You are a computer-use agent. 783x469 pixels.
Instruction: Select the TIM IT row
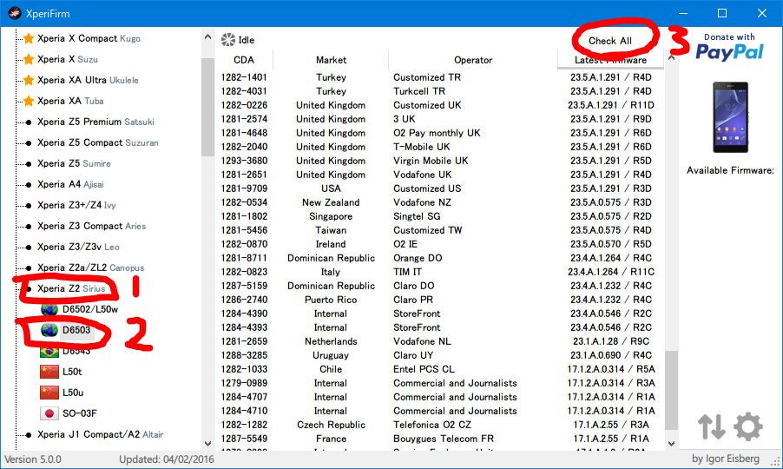tap(440, 272)
